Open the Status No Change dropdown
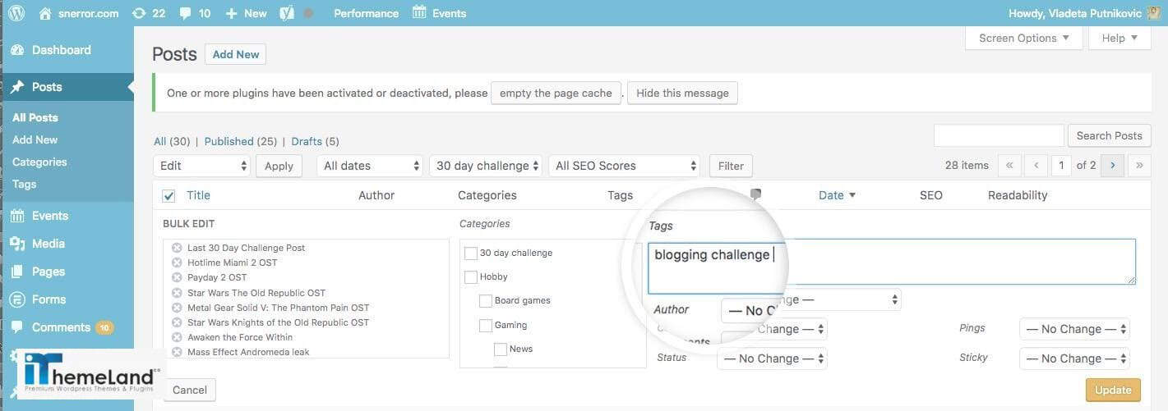The width and height of the screenshot is (1168, 411). click(x=772, y=358)
